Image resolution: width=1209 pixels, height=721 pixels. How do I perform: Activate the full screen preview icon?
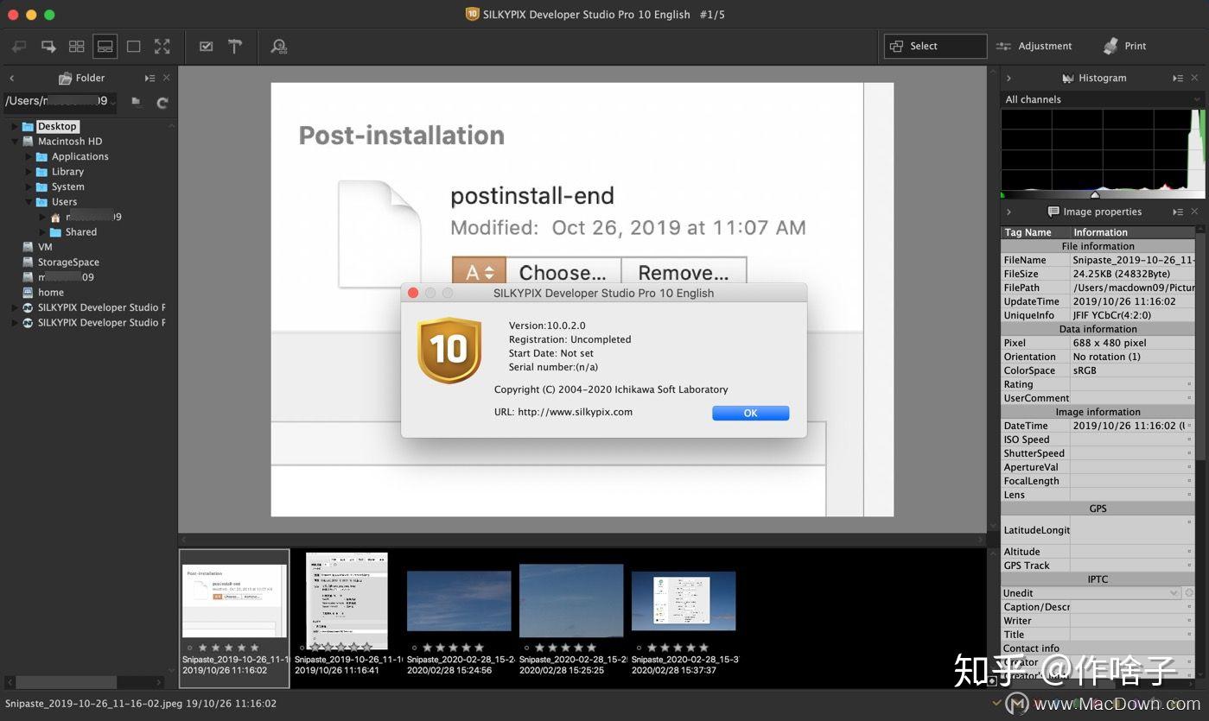point(162,46)
